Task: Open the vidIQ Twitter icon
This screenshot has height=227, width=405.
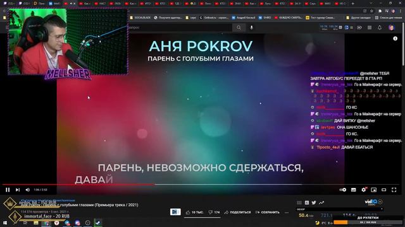Action: [x=314, y=202]
